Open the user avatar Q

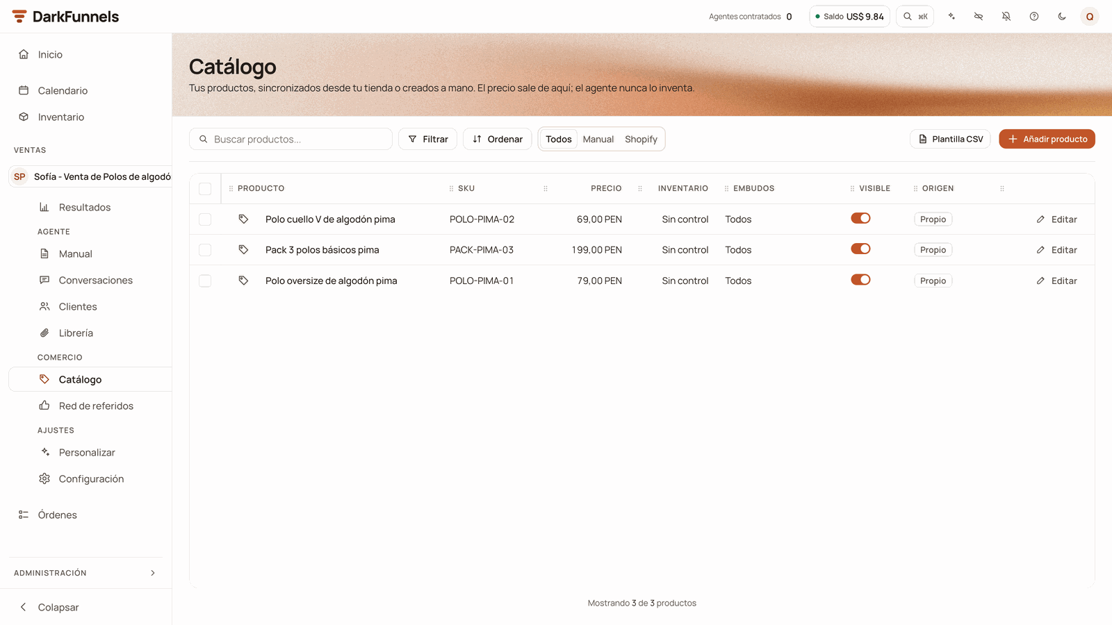pos(1090,16)
